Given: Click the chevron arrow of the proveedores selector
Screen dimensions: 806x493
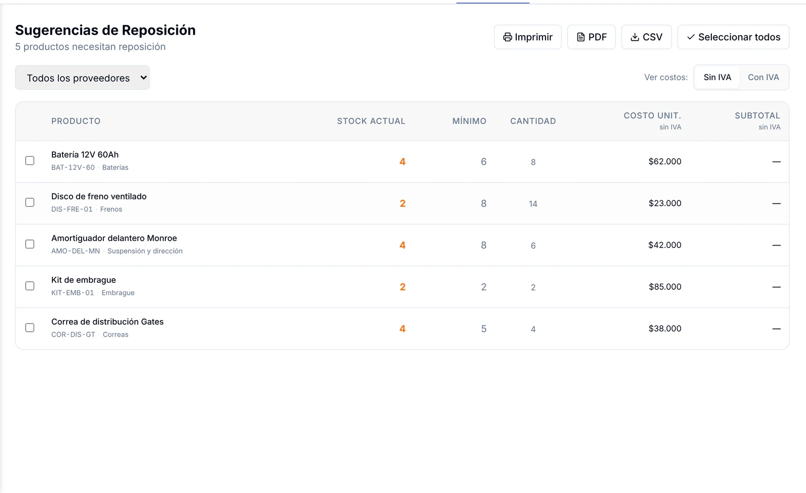Looking at the screenshot, I should 144,78.
